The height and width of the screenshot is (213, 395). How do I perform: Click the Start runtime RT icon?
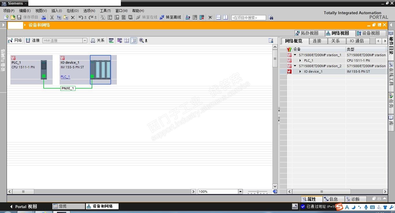(130, 17)
